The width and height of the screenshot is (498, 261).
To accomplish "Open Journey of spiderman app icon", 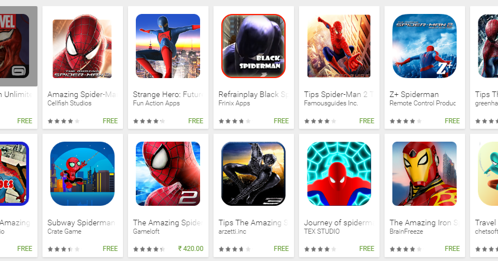I will pos(339,173).
